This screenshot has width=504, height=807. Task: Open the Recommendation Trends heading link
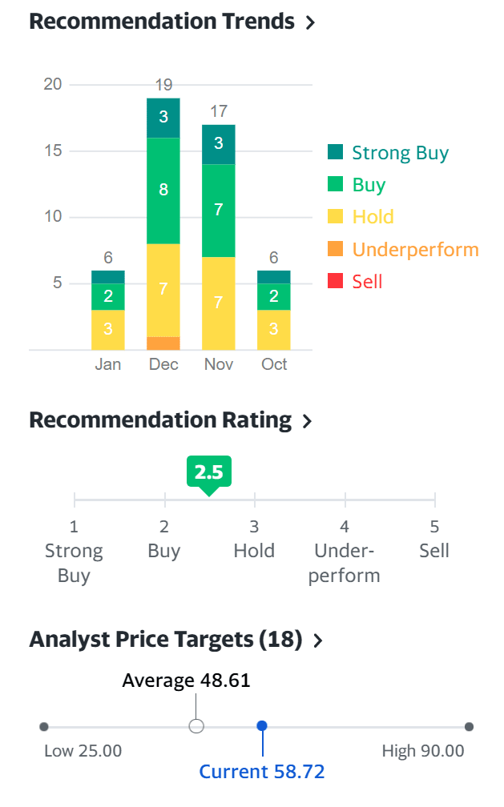pyautogui.click(x=162, y=22)
